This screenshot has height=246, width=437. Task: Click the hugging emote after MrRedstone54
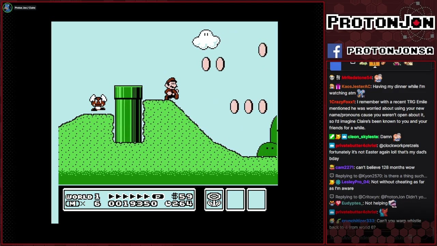tap(378, 78)
